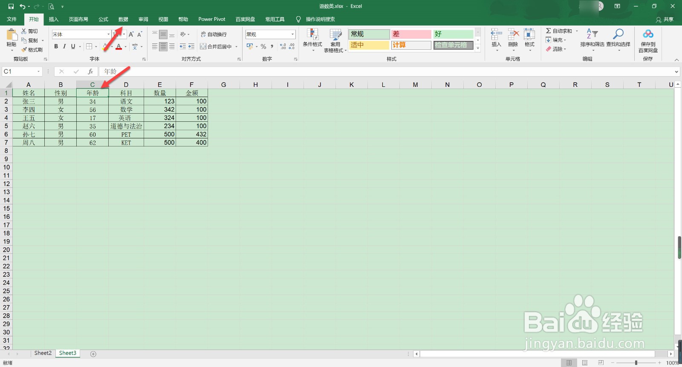This screenshot has height=367, width=682.
Task: Toggle center horizontal alignment
Action: pos(163,46)
